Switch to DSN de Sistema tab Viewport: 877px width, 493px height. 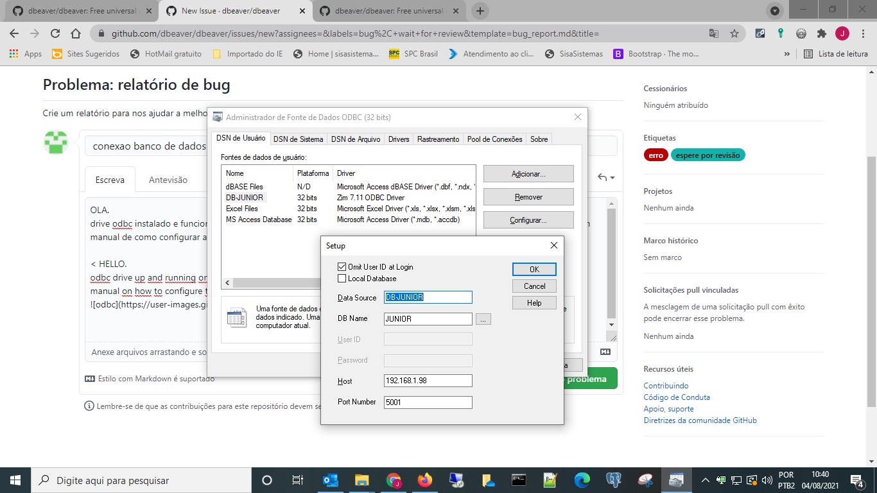pyautogui.click(x=298, y=139)
